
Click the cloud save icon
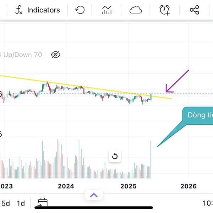click(x=136, y=10)
